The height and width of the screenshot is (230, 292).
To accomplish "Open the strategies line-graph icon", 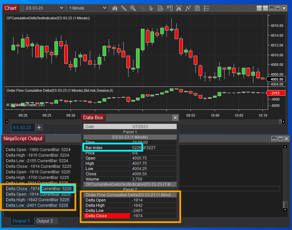I will pyautogui.click(x=188, y=8).
